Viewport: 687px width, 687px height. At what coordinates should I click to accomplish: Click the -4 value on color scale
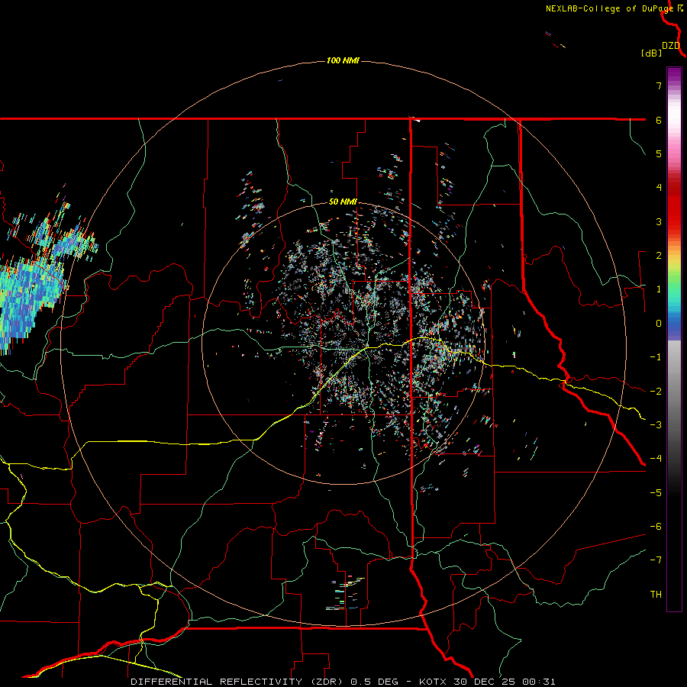coord(656,459)
